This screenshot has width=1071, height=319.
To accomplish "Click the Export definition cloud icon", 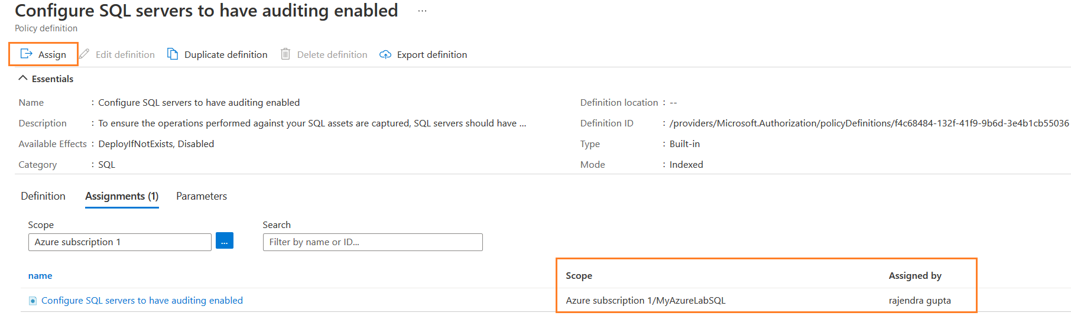I will click(385, 54).
